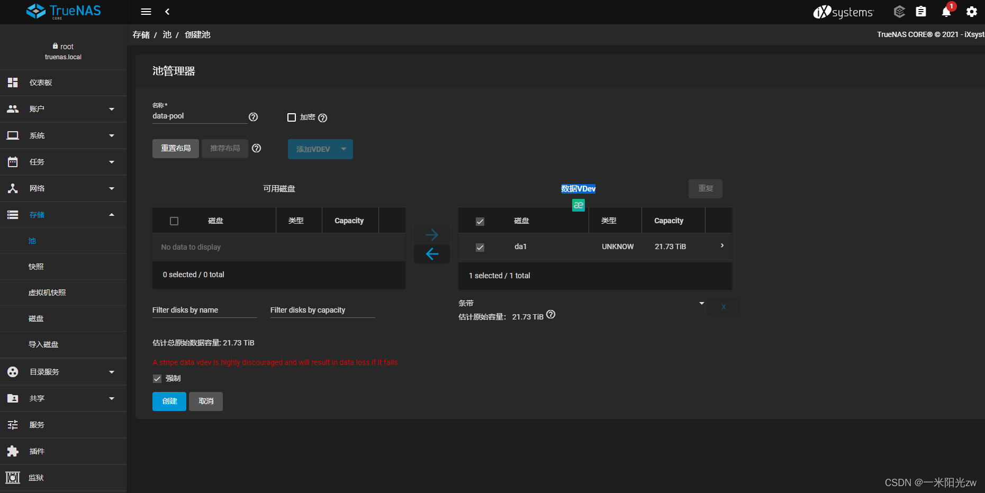Toggle select-all in data VDev header

pos(480,222)
